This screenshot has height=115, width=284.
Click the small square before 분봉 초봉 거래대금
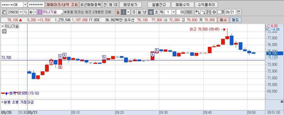[x=2, y=102]
